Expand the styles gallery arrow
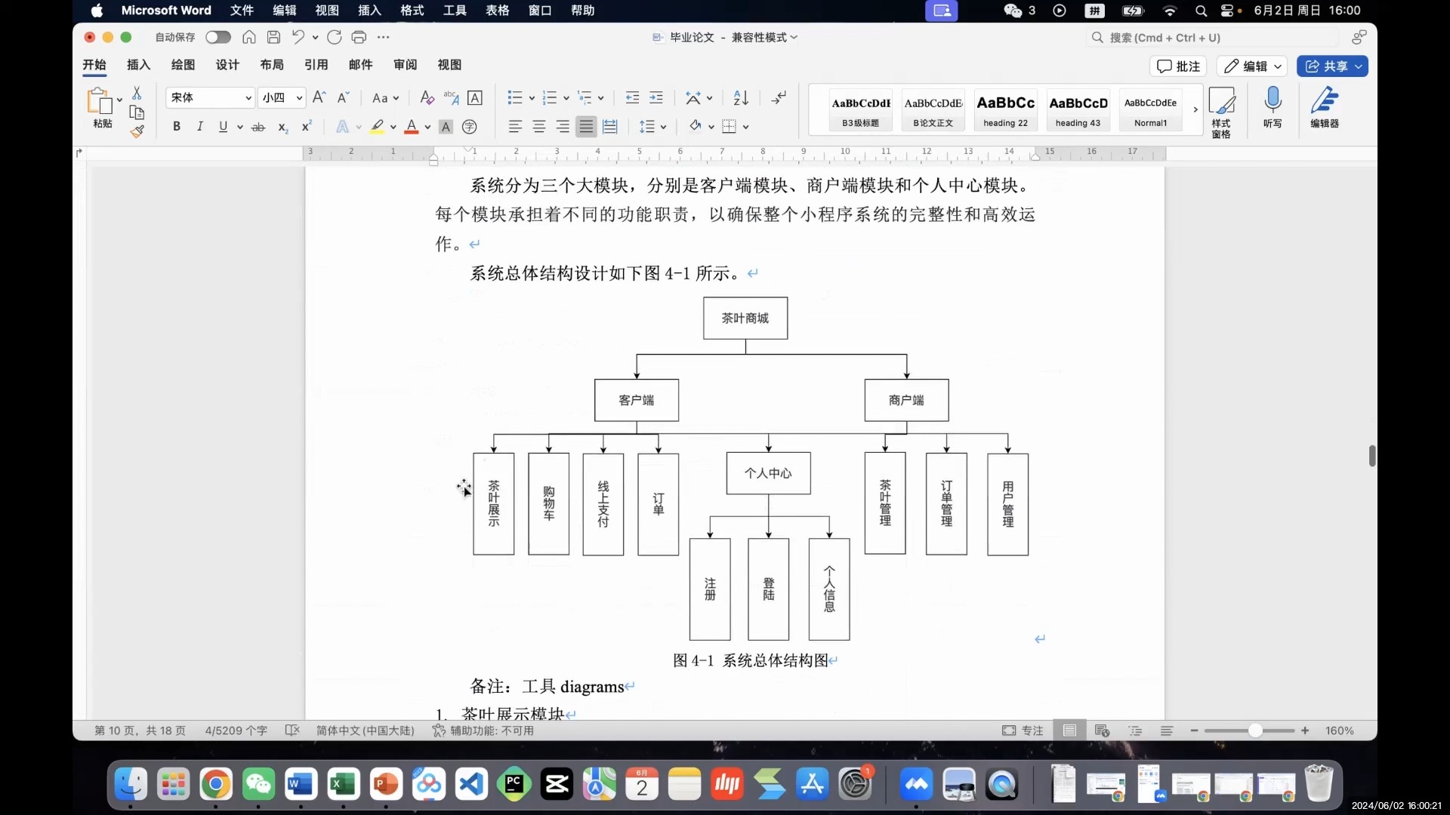 point(1195,110)
